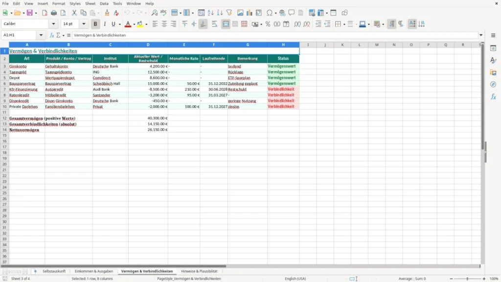Click the Sort descending icon

pyautogui.click(x=220, y=13)
